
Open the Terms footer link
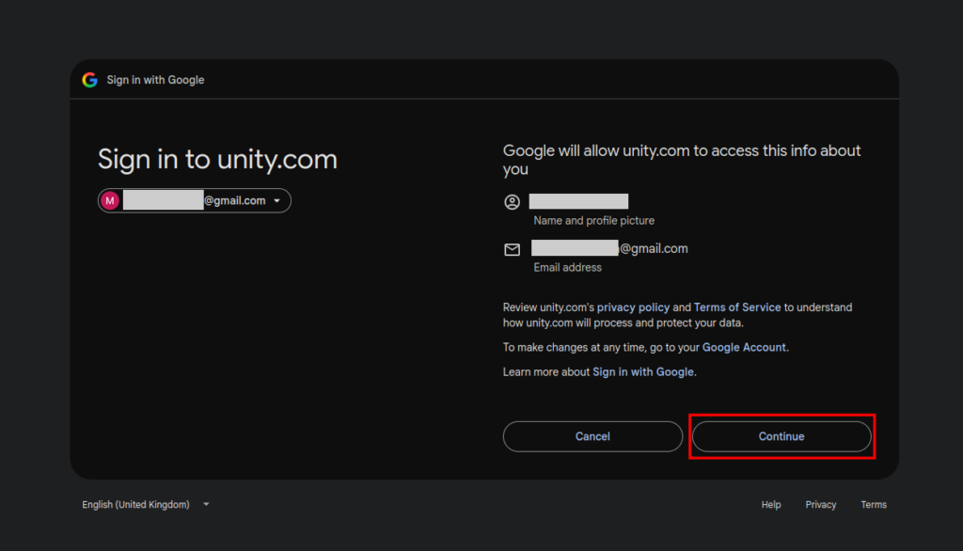pyautogui.click(x=874, y=504)
